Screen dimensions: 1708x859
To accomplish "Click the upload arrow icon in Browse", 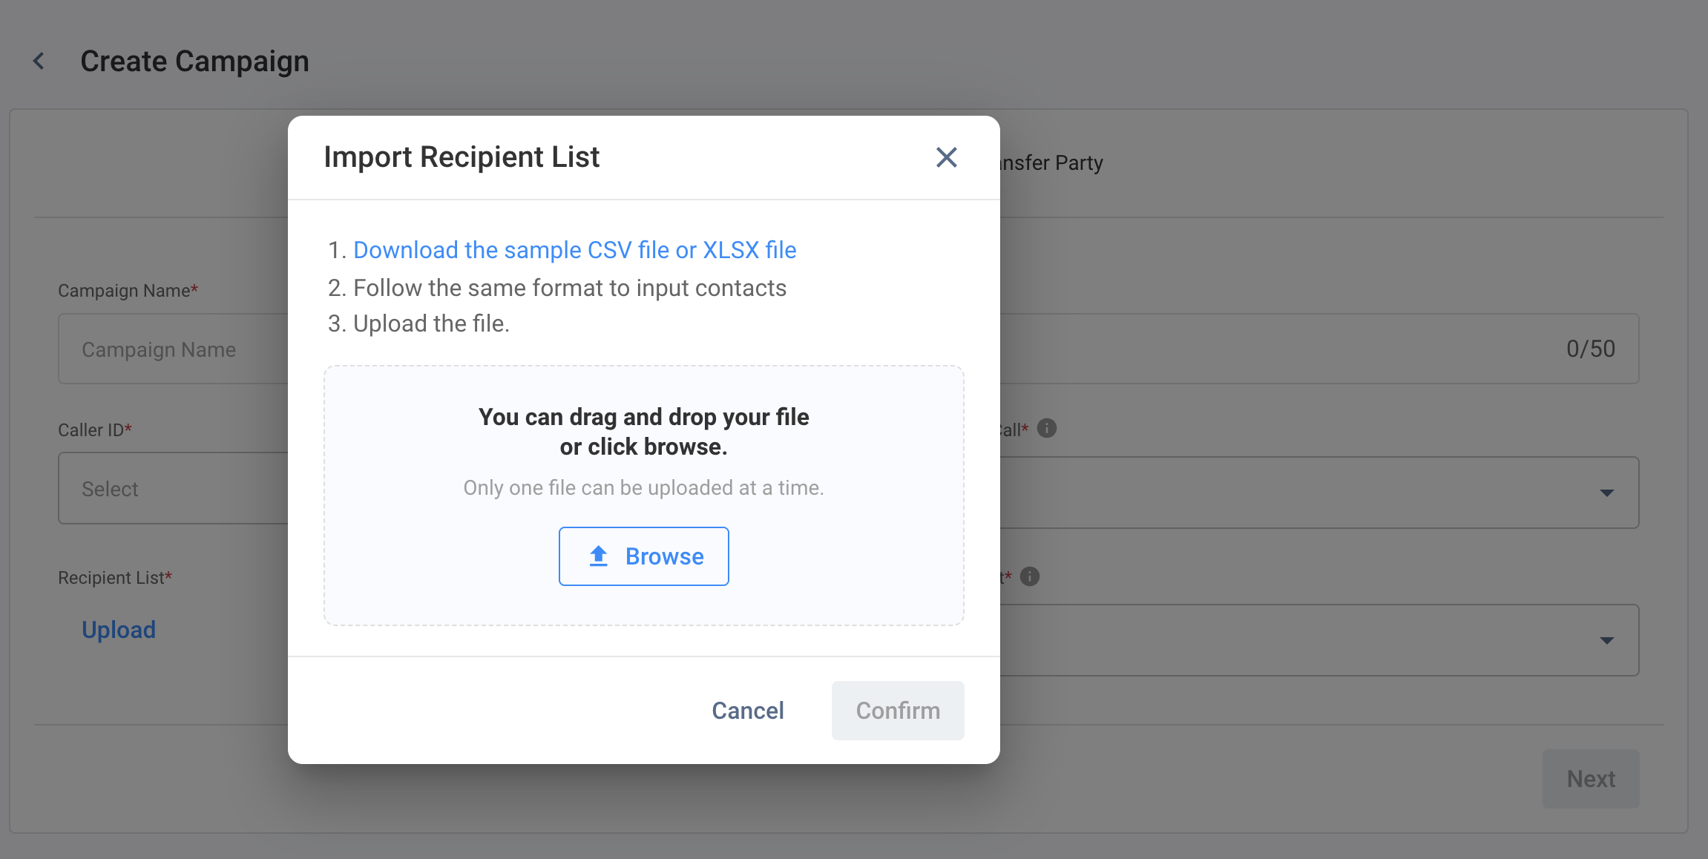I will 598,556.
